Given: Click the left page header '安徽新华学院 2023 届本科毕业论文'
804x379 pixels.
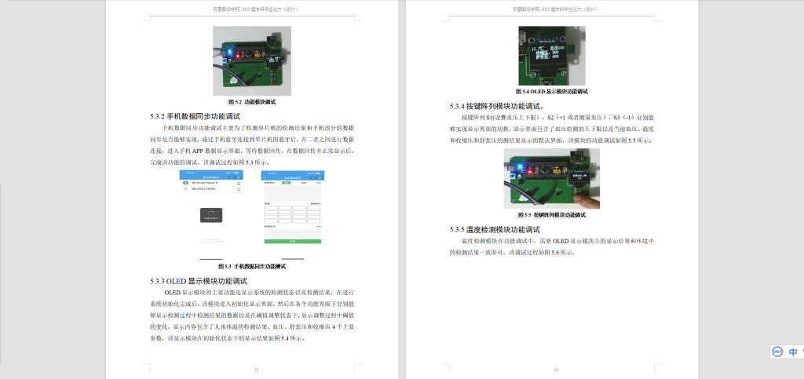Looking at the screenshot, I should pos(255,9).
